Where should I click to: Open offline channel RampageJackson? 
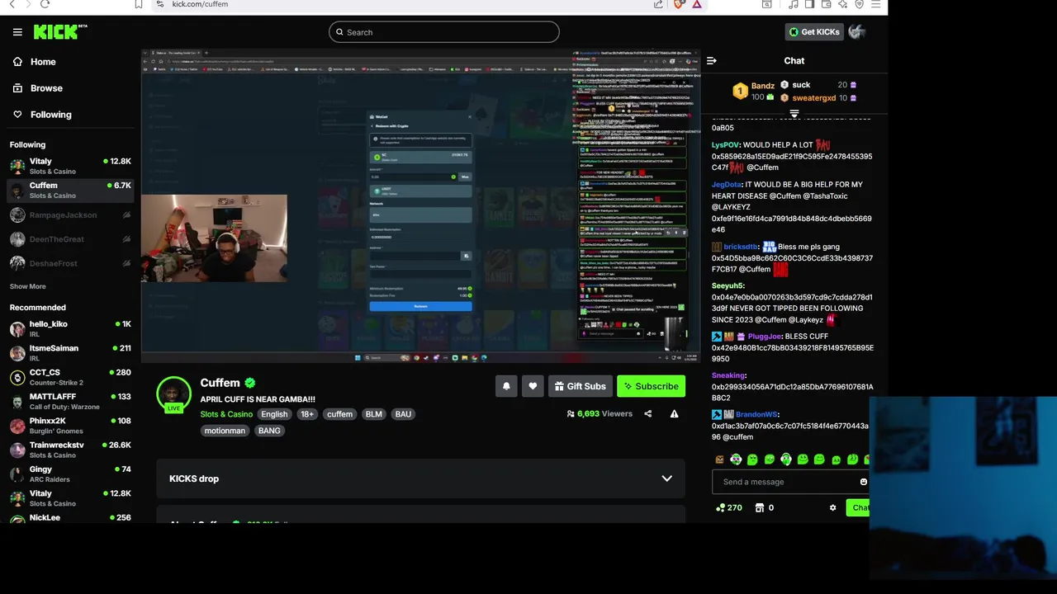point(70,215)
